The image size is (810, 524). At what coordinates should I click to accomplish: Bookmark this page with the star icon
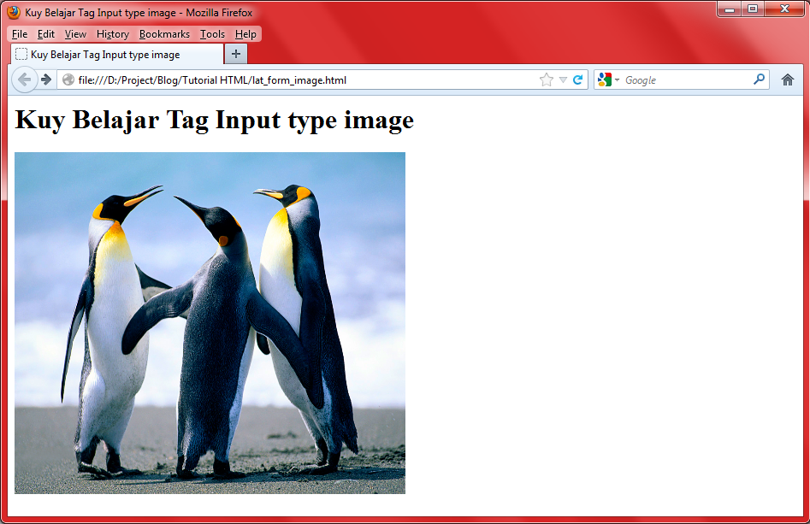546,79
